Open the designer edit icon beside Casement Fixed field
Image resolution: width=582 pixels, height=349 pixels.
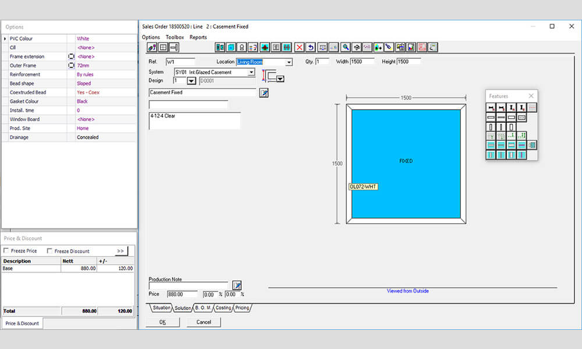264,92
